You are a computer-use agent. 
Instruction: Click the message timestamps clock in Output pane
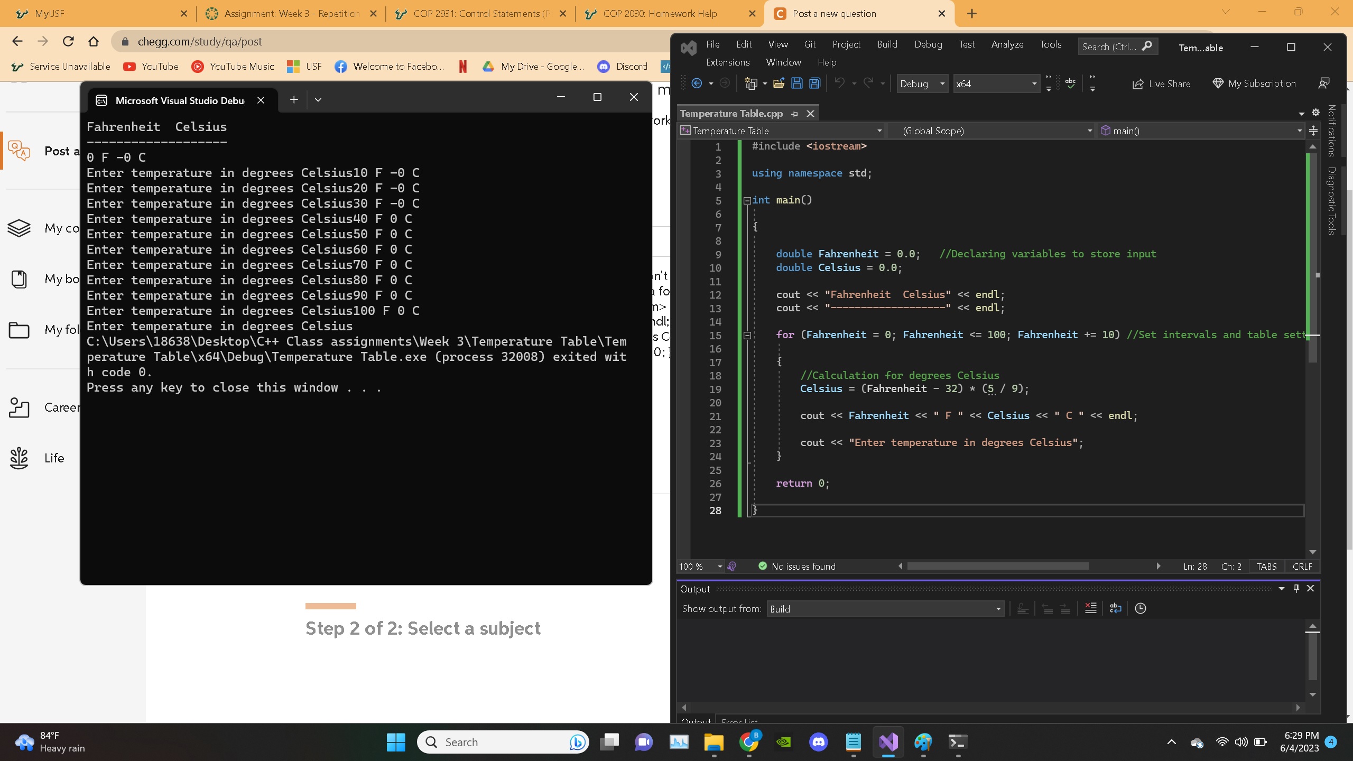[x=1140, y=608]
